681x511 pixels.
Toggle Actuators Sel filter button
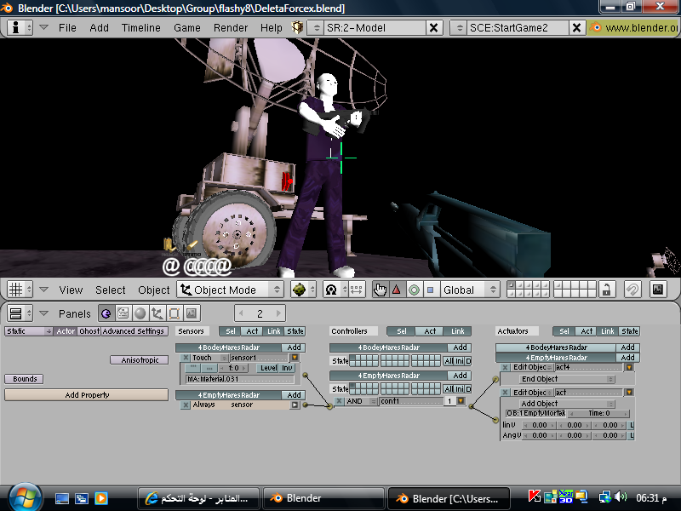(x=564, y=331)
